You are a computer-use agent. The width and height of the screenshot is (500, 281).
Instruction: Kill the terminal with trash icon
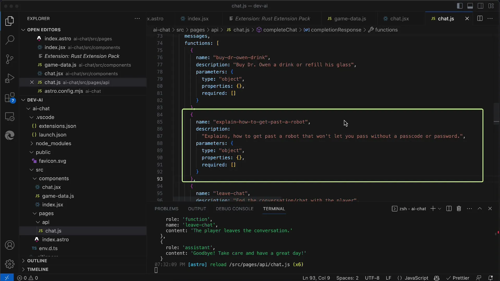point(459,209)
